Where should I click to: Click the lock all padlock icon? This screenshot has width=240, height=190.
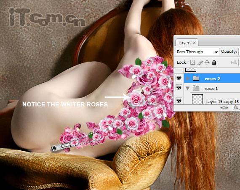(x=214, y=62)
